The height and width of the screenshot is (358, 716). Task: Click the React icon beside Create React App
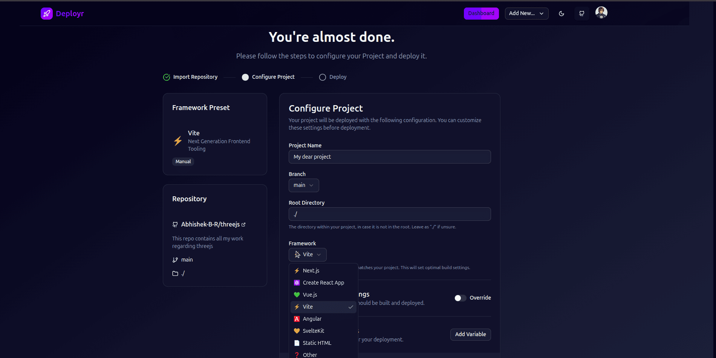(297, 283)
